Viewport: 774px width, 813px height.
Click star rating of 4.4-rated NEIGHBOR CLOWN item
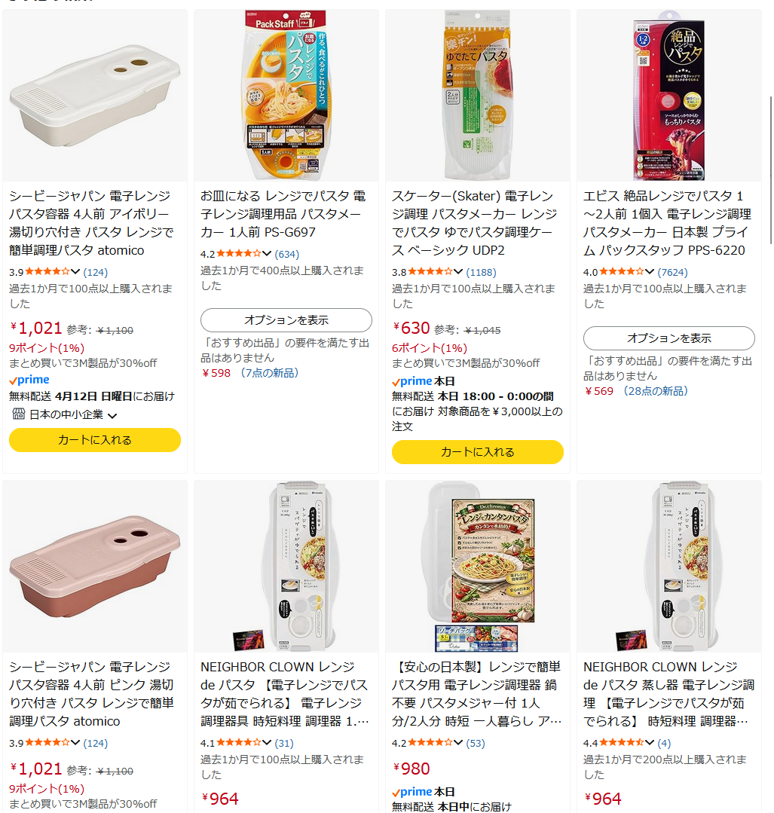click(622, 742)
